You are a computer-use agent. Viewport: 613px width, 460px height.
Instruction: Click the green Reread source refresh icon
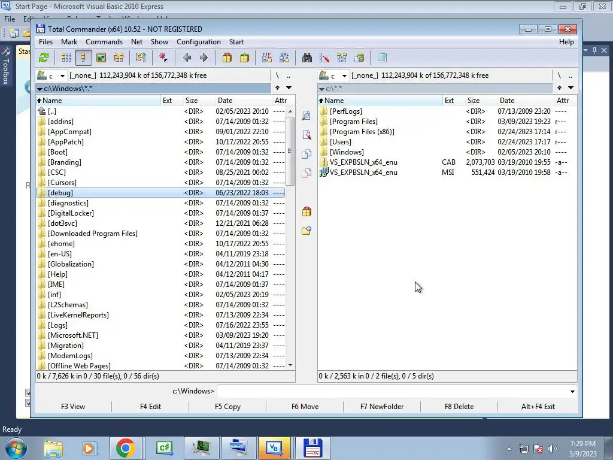43,58
